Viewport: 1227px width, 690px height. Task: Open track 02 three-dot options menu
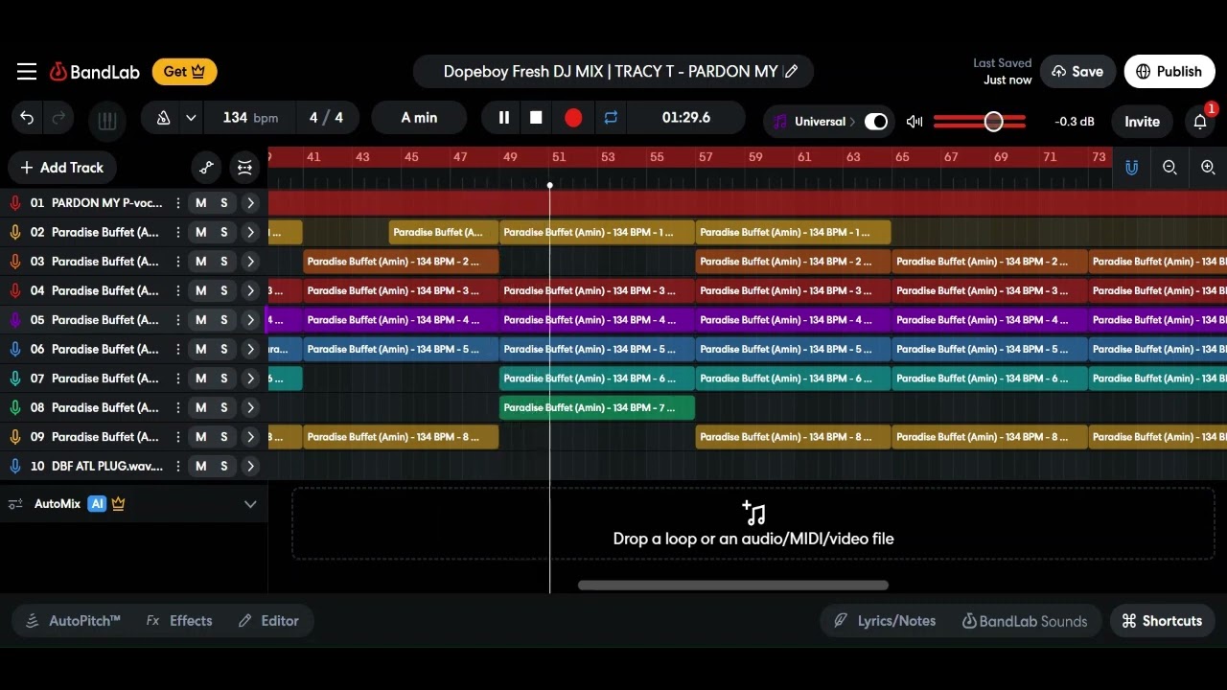point(177,232)
